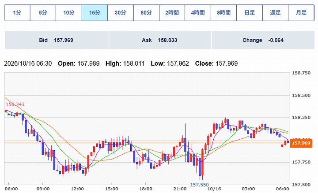Viewport: 318px width, 193px height.
Task: Open the 30分 interval chart
Action: point(121,13)
